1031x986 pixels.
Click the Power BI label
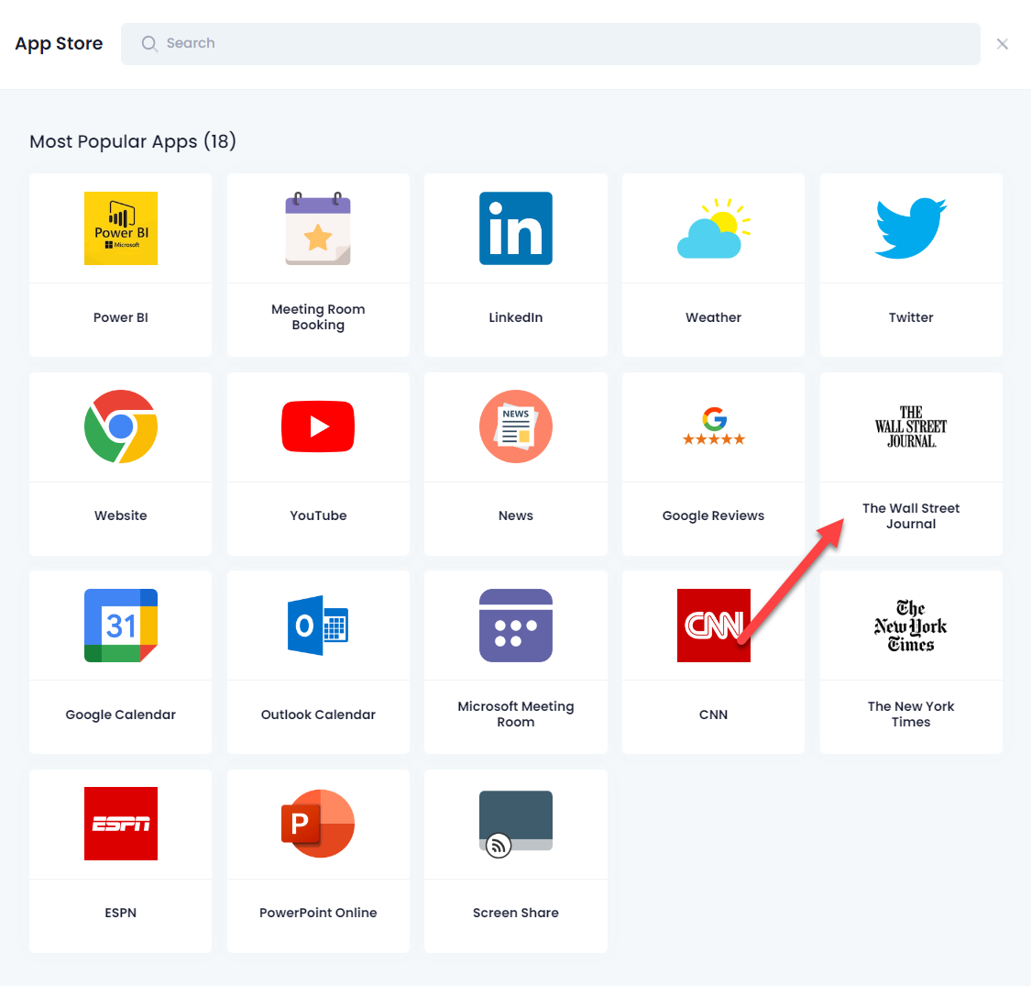pos(121,317)
